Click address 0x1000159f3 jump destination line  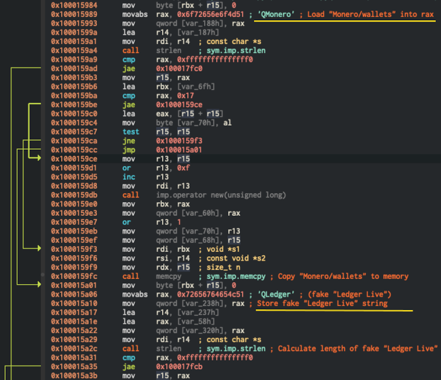[x=74, y=249]
